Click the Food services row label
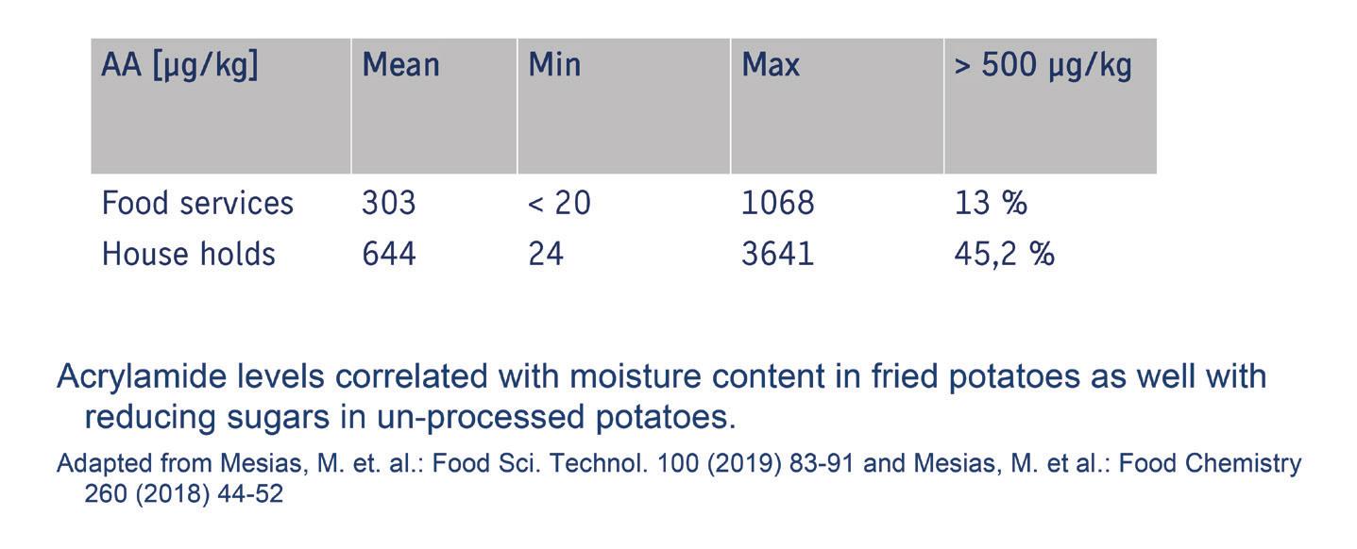The height and width of the screenshot is (549, 1357). [197, 204]
